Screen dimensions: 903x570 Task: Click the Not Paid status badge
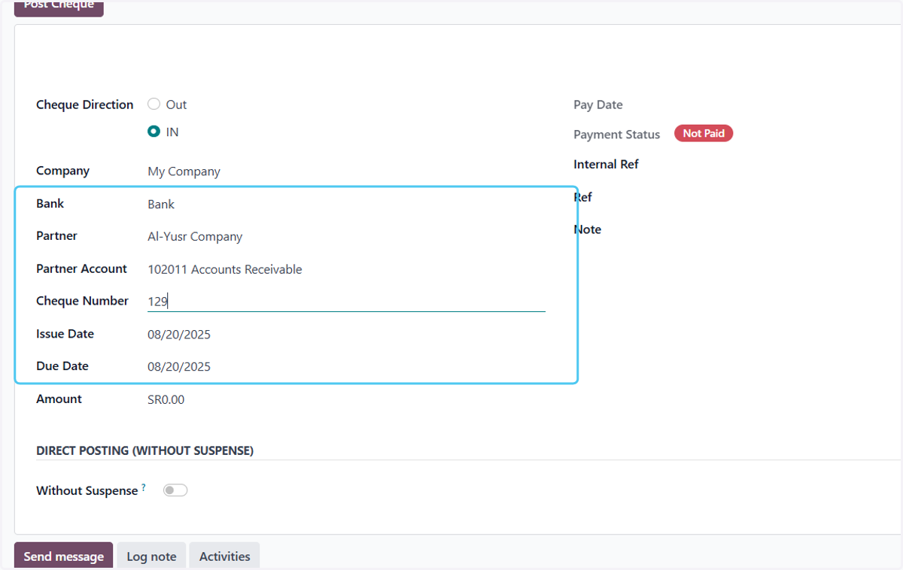pyautogui.click(x=704, y=133)
